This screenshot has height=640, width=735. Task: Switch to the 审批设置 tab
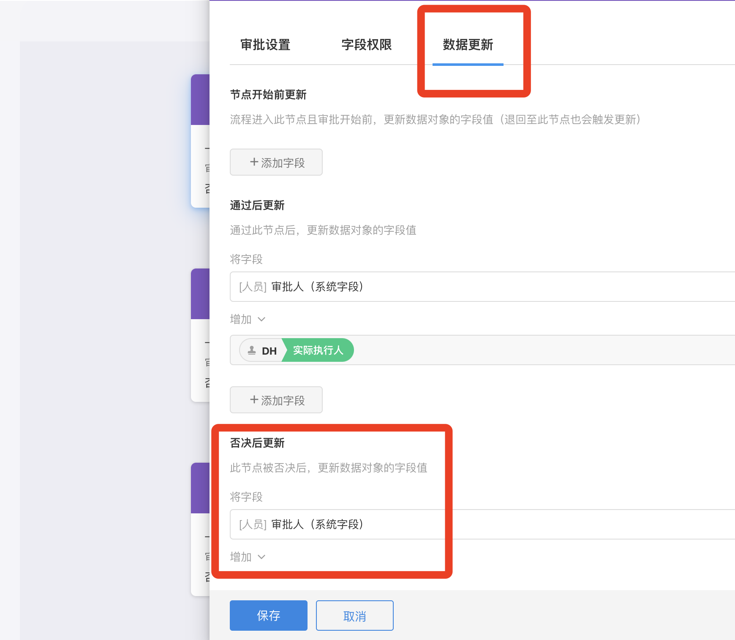tap(265, 45)
